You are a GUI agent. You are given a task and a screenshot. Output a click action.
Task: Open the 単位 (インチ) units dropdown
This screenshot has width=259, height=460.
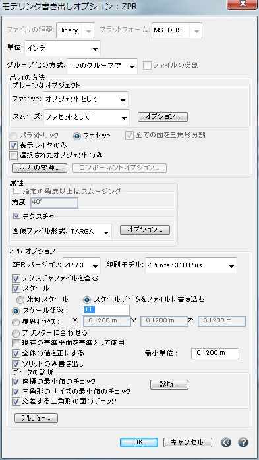click(x=63, y=49)
